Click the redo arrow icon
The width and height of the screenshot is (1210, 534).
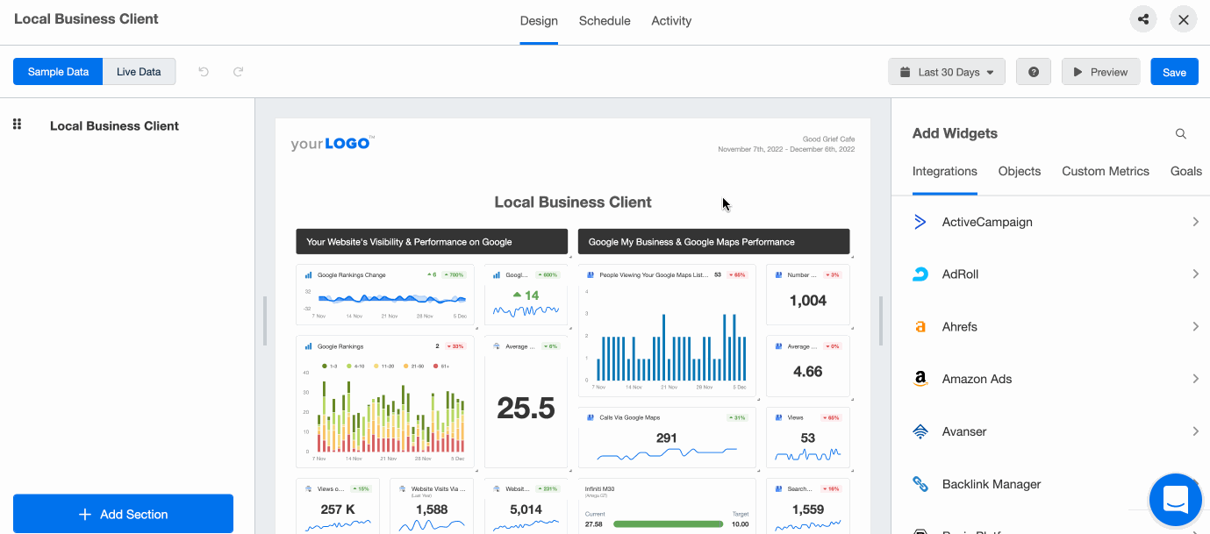(238, 71)
